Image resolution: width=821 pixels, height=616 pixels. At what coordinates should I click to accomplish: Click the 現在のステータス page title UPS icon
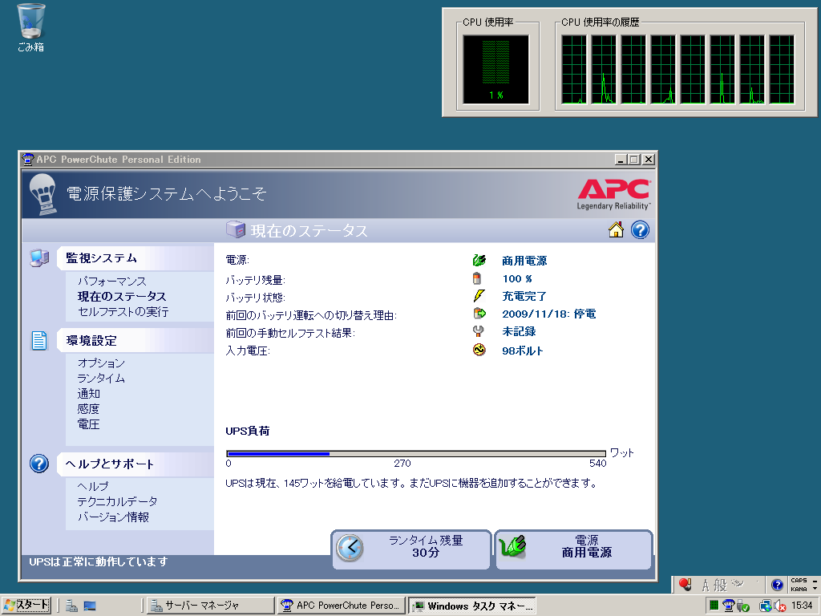236,229
